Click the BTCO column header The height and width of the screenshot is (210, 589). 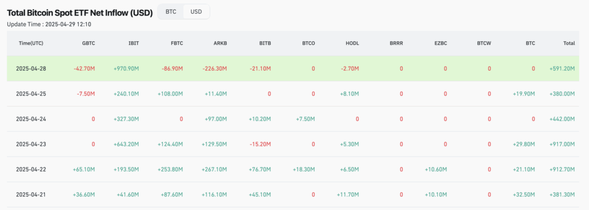coord(308,44)
